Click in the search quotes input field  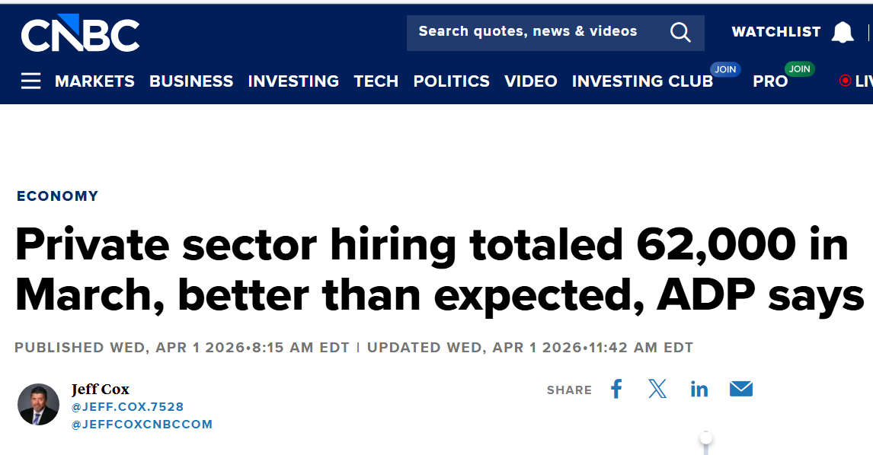(x=533, y=32)
